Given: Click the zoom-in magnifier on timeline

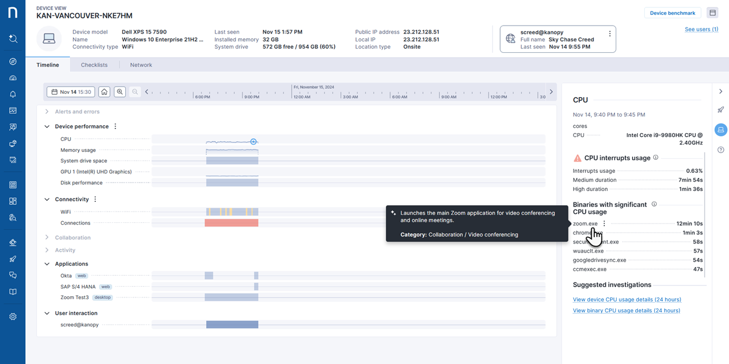Looking at the screenshot, I should click(x=120, y=92).
